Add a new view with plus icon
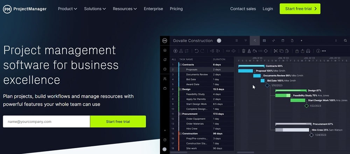Screen dimensions: 350x154 [301, 41]
